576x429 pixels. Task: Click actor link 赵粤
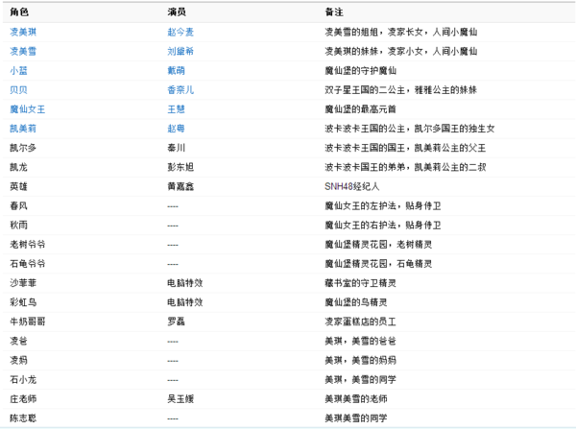pyautogui.click(x=176, y=129)
